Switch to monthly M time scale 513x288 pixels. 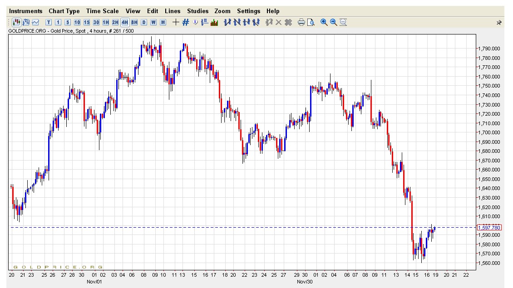163,22
